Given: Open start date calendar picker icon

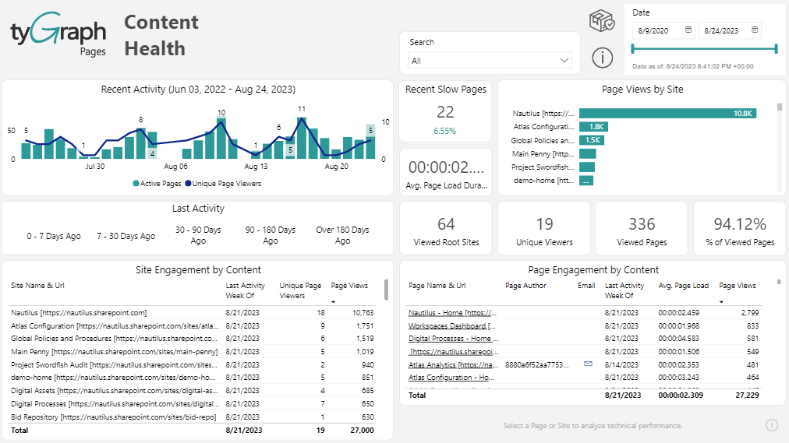Looking at the screenshot, I should [688, 30].
